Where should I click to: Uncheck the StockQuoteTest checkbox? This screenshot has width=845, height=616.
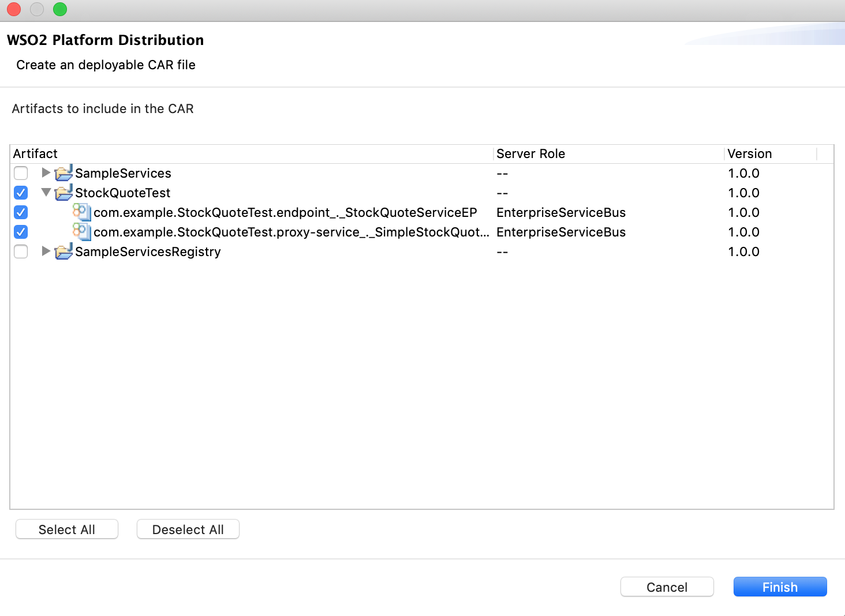pyautogui.click(x=21, y=193)
